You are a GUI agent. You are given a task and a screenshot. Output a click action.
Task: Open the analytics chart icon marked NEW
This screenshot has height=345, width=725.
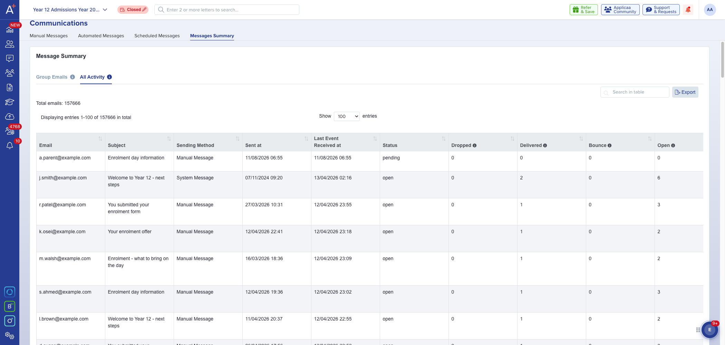pos(10,30)
